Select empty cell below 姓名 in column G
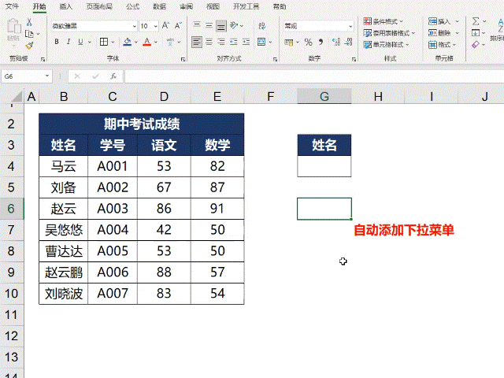This screenshot has height=378, width=504. pos(324,166)
